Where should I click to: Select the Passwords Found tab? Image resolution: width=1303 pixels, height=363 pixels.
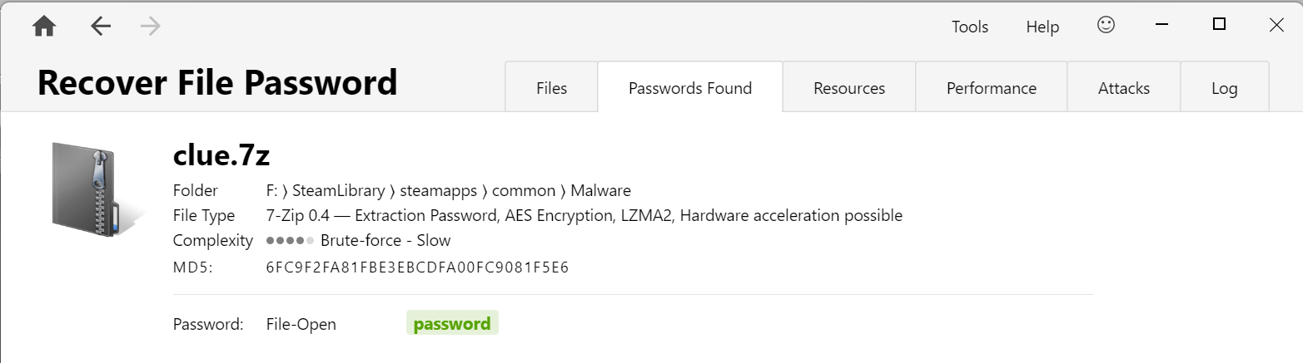coord(690,87)
